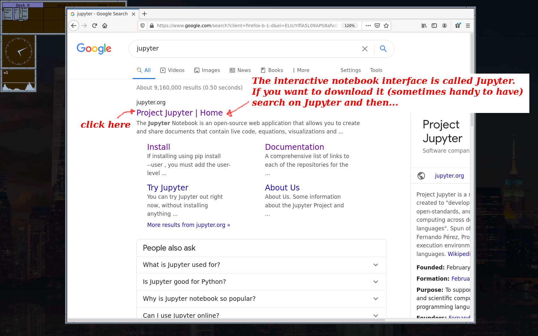Image resolution: width=538 pixels, height=336 pixels.
Task: Switch to the Videos results tab
Action: 172,70
